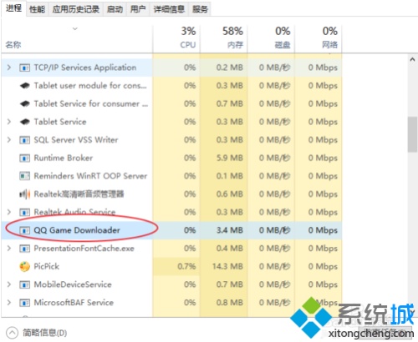Select the Runtime Broker process name
The image size is (418, 342).
coord(64,158)
